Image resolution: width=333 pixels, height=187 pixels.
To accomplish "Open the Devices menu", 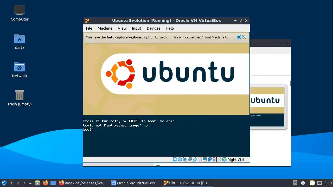I will pyautogui.click(x=153, y=28).
